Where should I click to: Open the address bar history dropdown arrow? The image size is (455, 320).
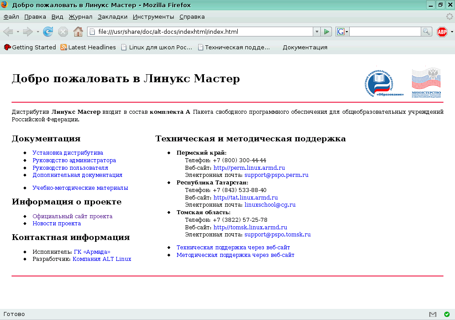(316, 32)
